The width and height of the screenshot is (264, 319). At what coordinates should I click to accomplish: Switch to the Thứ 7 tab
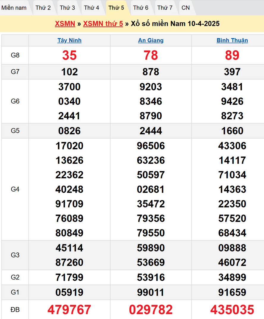[x=165, y=8]
